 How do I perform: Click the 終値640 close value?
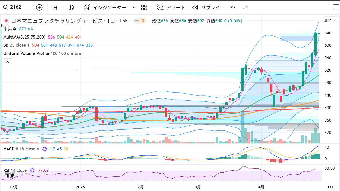pyautogui.click(x=214, y=21)
